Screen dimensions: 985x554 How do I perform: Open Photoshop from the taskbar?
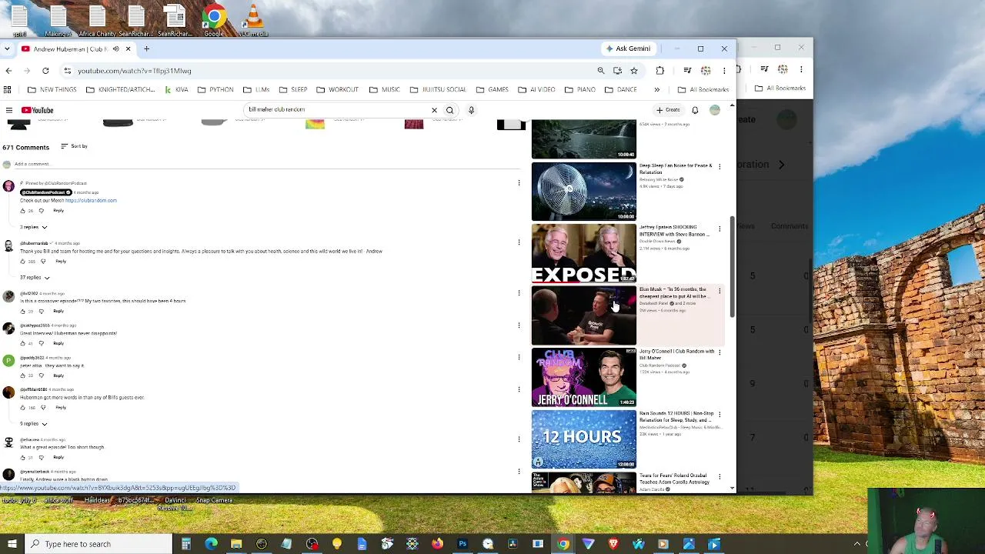coord(462,544)
